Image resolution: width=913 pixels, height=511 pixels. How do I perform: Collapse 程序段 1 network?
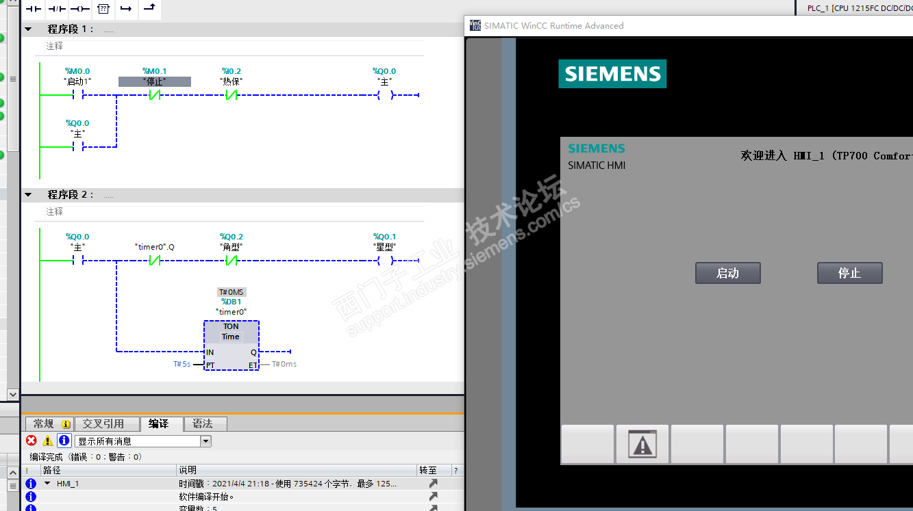tap(29, 29)
